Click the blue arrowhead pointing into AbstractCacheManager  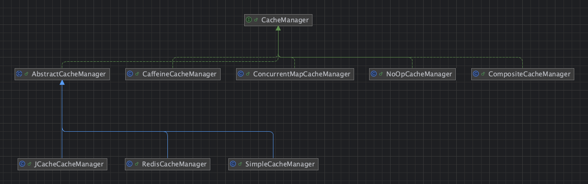click(x=62, y=83)
